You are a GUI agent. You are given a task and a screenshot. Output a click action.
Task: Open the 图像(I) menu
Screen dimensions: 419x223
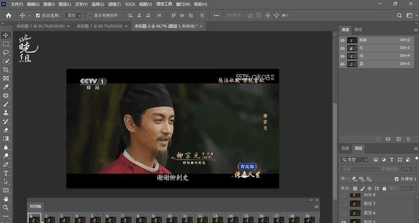49,4
